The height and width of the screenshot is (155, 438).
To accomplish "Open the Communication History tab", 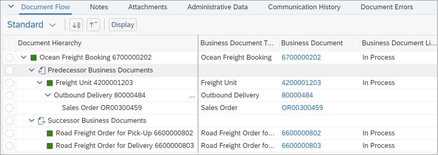I will (x=304, y=7).
